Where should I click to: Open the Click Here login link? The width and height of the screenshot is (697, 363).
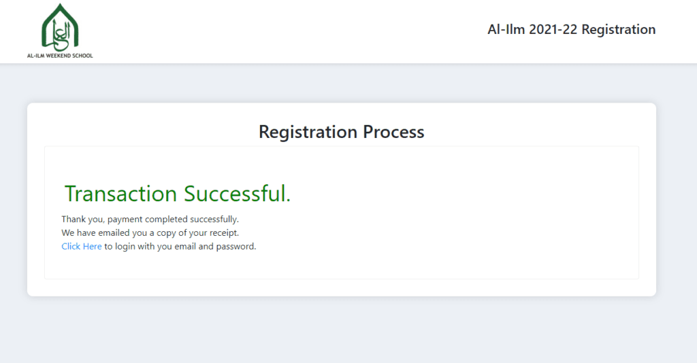pyautogui.click(x=82, y=246)
